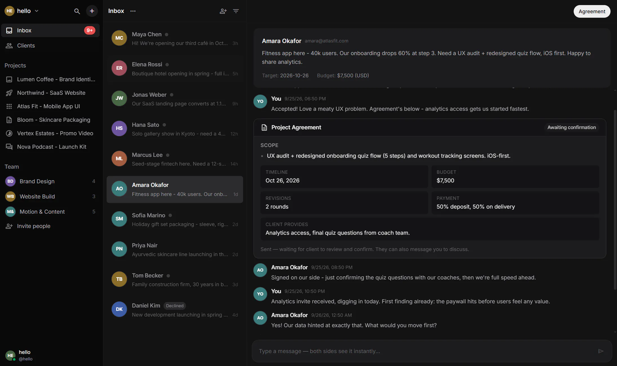The image size is (617, 366).
Task: Click the add person icon in Inbox header
Action: tap(223, 11)
